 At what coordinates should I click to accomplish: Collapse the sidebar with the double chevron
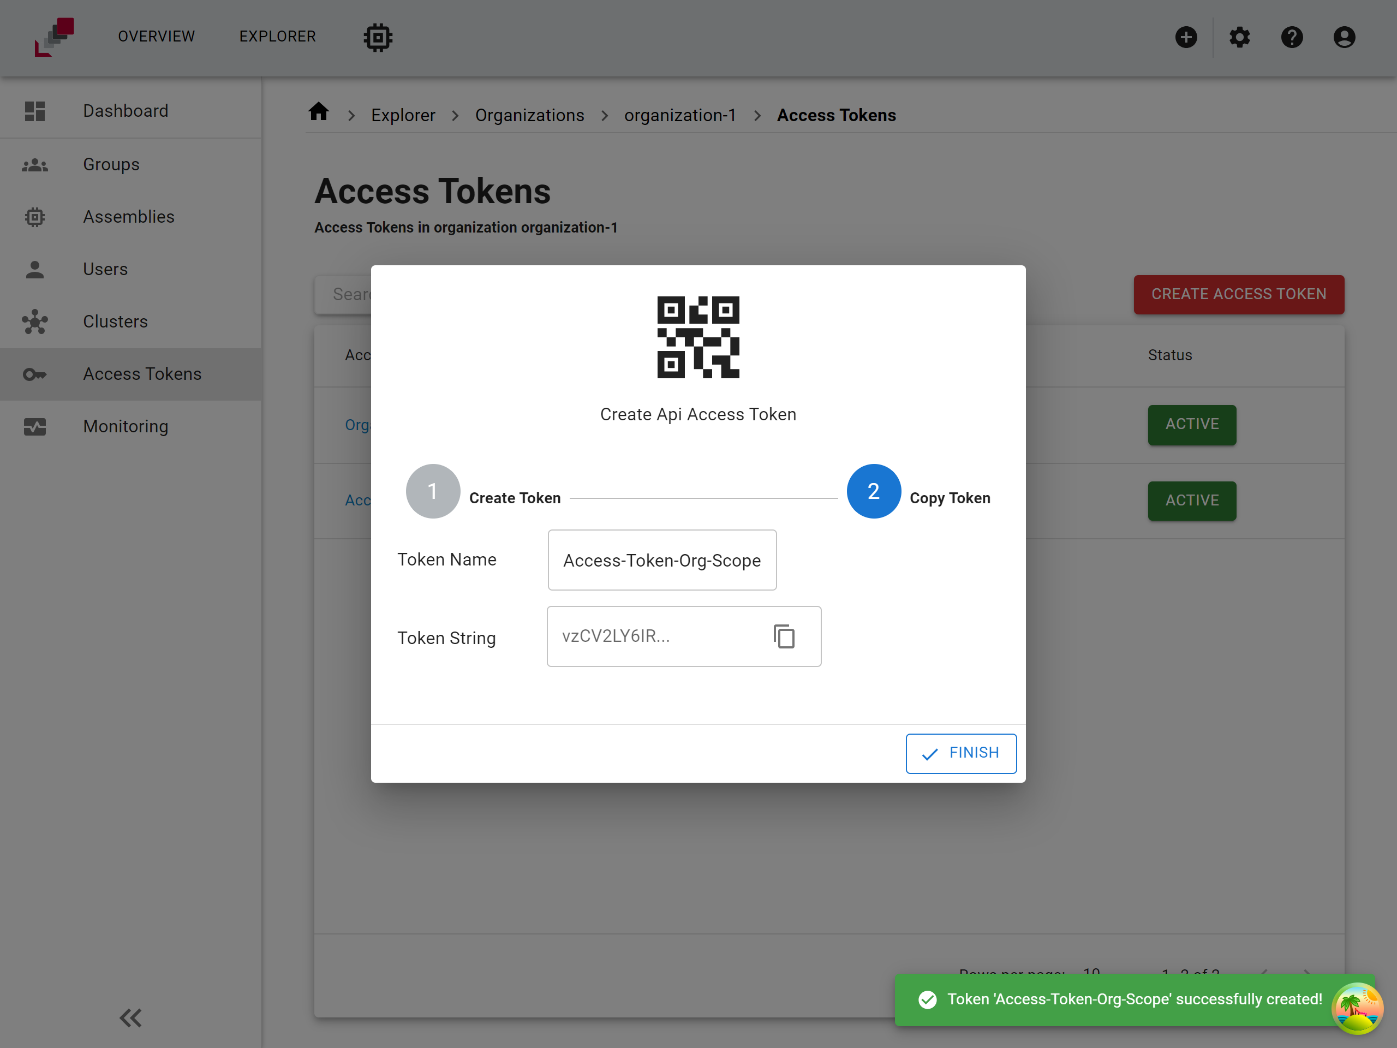pos(131,1017)
